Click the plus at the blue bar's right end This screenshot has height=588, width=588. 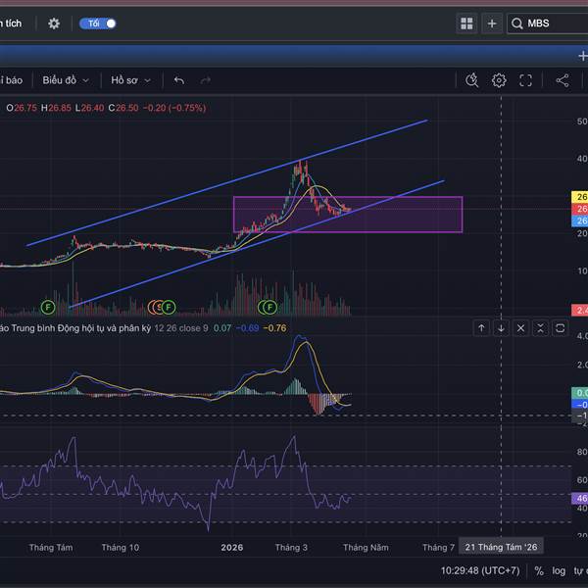click(582, 56)
